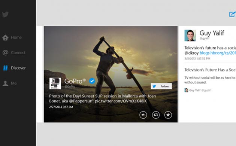
Task: Open the @dkroy mention
Action: tap(191, 53)
